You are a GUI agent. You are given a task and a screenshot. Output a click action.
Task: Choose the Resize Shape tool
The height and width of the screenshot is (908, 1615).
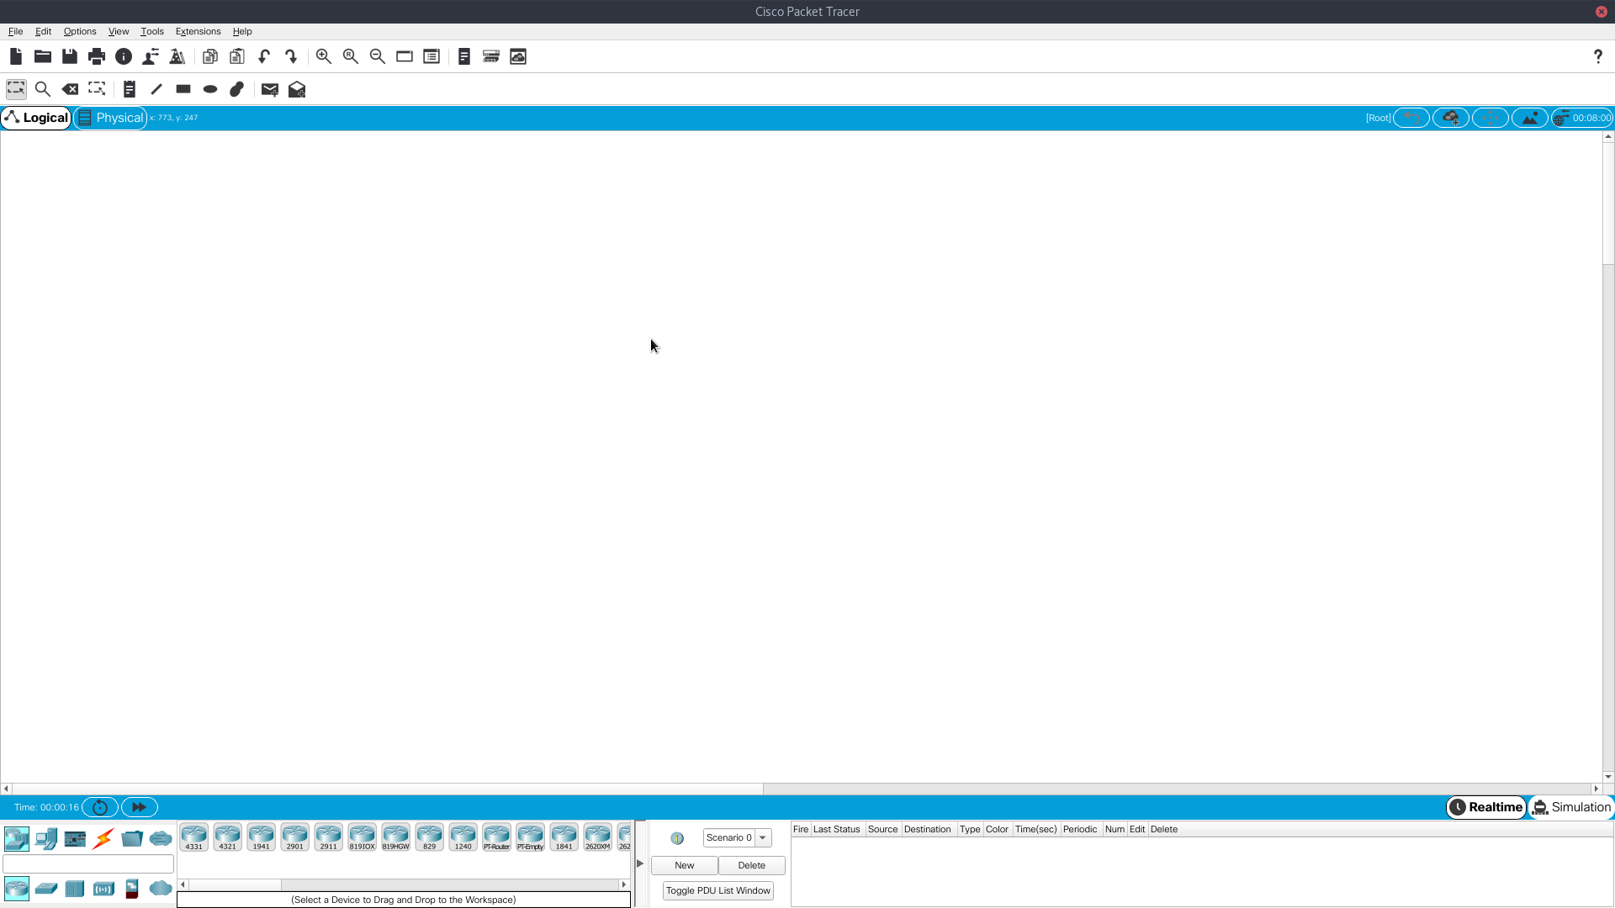tap(97, 89)
